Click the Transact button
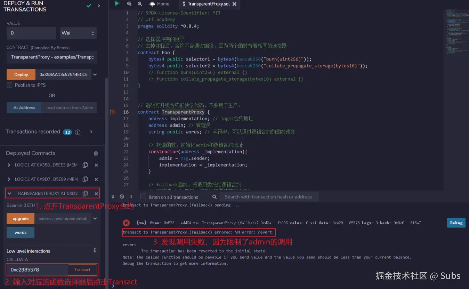Viewport: 469px width, 289px height. (82, 270)
